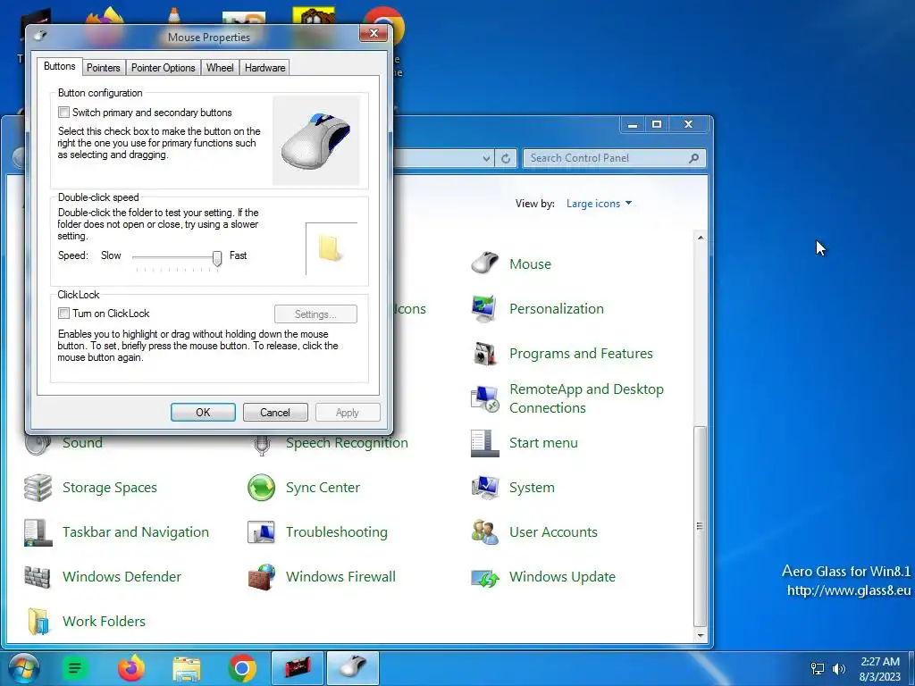This screenshot has height=686, width=915.
Task: Click the Start menu item icon
Action: tap(484, 443)
